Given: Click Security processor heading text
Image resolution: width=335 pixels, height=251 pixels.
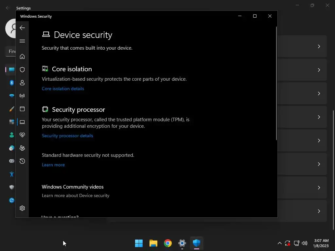Looking at the screenshot, I should (x=79, y=109).
